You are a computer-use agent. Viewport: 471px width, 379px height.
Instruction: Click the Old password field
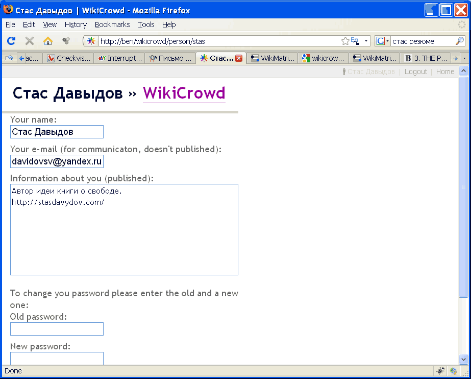[x=57, y=329]
